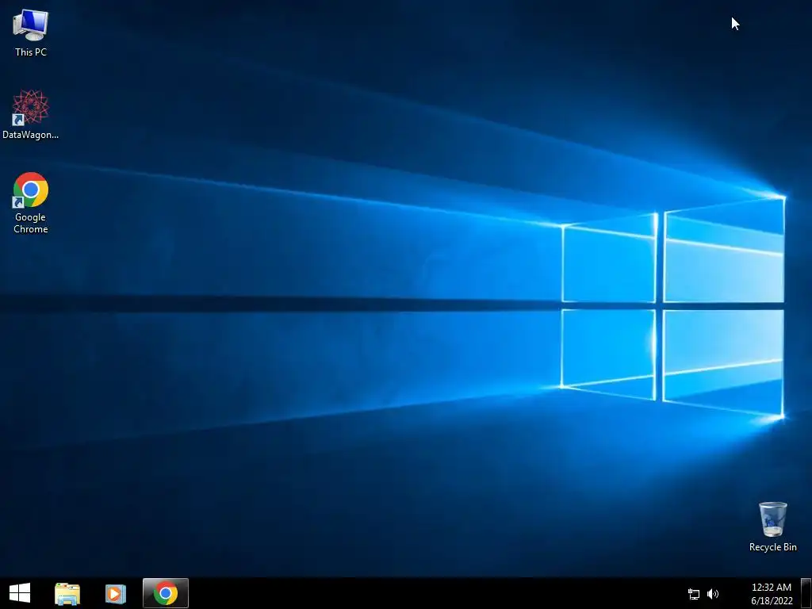Open the Windows Start menu

pyautogui.click(x=20, y=593)
